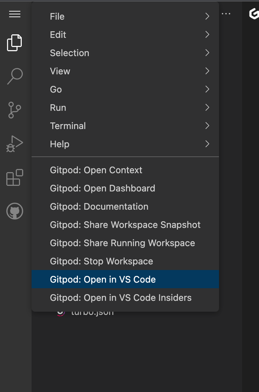Viewport: 259px width, 392px height.
Task: Expand the File submenu chevron
Action: pos(207,16)
